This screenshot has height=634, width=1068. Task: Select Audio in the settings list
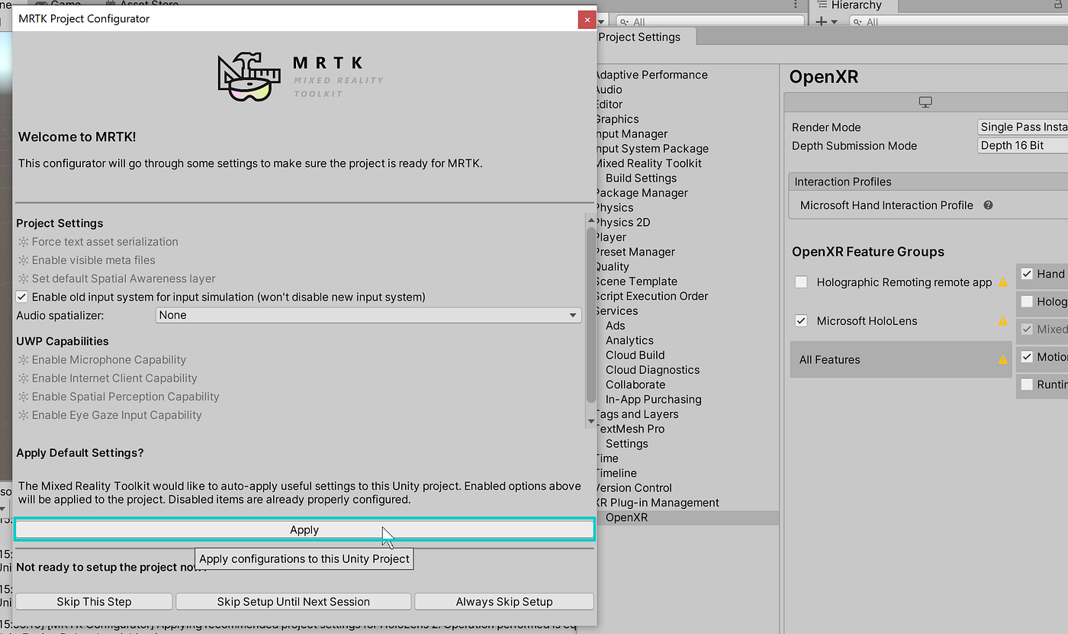[609, 89]
